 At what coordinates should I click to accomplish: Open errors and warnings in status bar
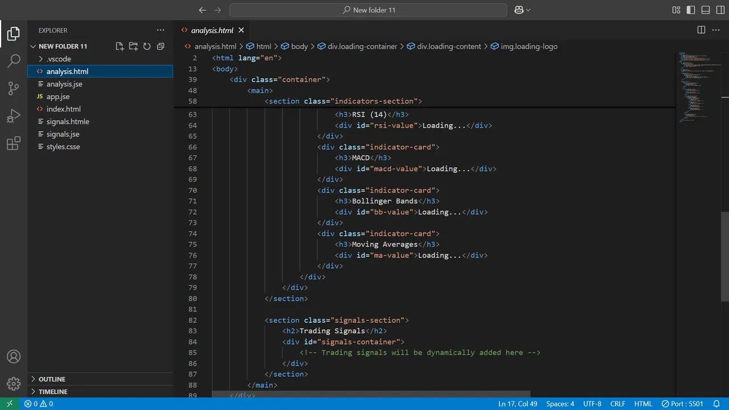39,404
